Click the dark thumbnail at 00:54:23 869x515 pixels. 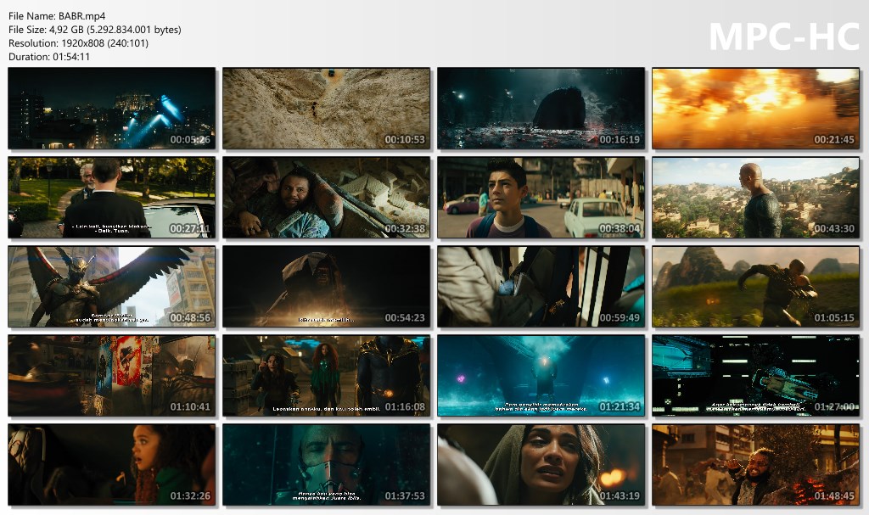[327, 287]
